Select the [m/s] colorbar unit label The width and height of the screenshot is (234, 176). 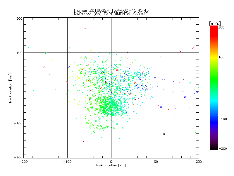[x=215, y=23]
